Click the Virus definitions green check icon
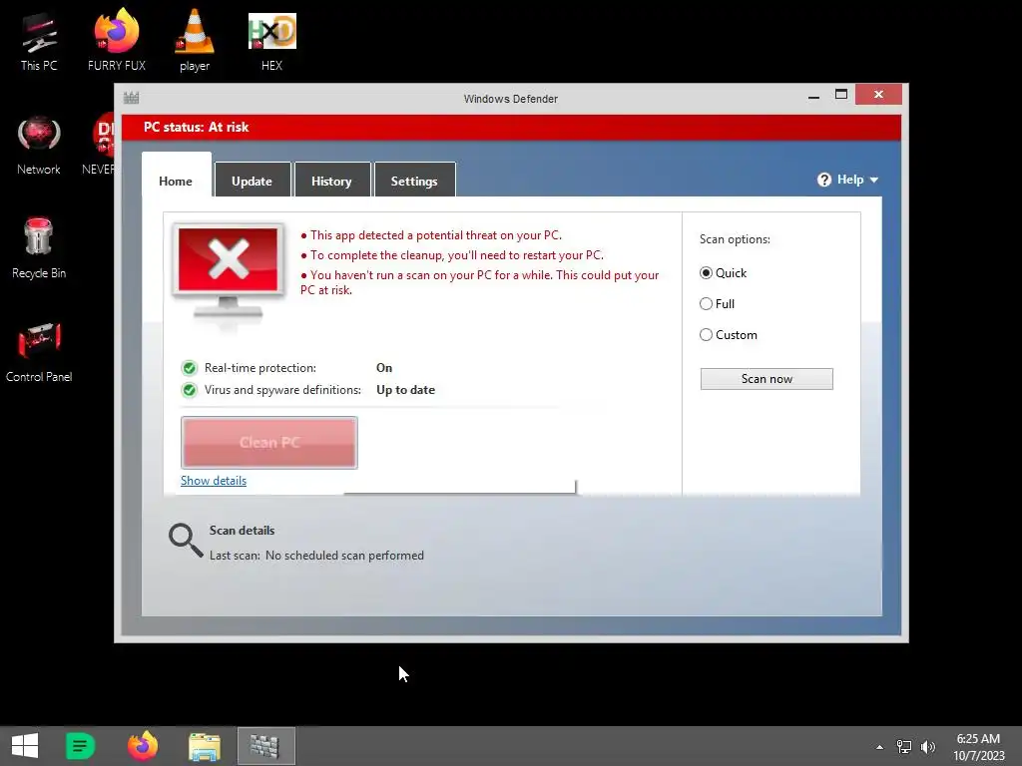 [189, 390]
